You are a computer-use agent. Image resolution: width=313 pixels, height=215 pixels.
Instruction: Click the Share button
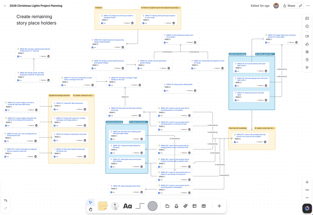coord(289,6)
